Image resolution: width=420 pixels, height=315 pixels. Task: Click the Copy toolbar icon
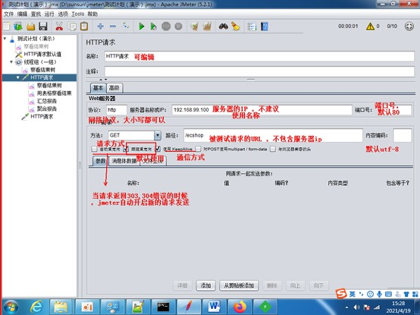[72, 26]
